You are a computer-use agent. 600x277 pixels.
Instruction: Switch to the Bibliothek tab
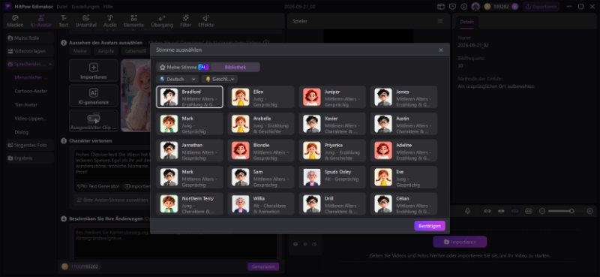coord(235,67)
